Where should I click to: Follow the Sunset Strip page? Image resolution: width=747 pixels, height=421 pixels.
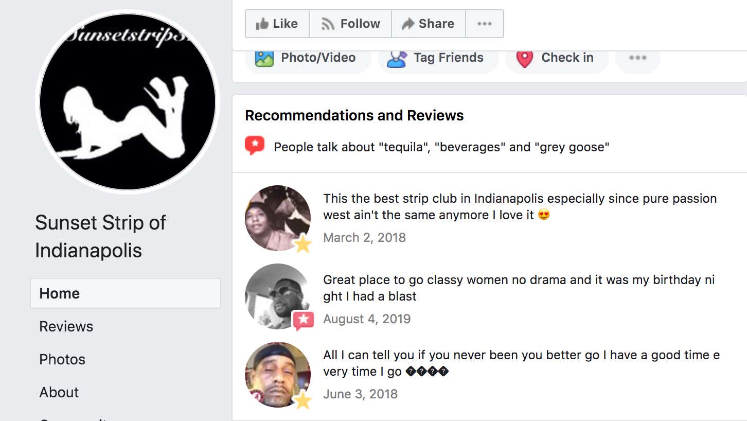(x=350, y=24)
